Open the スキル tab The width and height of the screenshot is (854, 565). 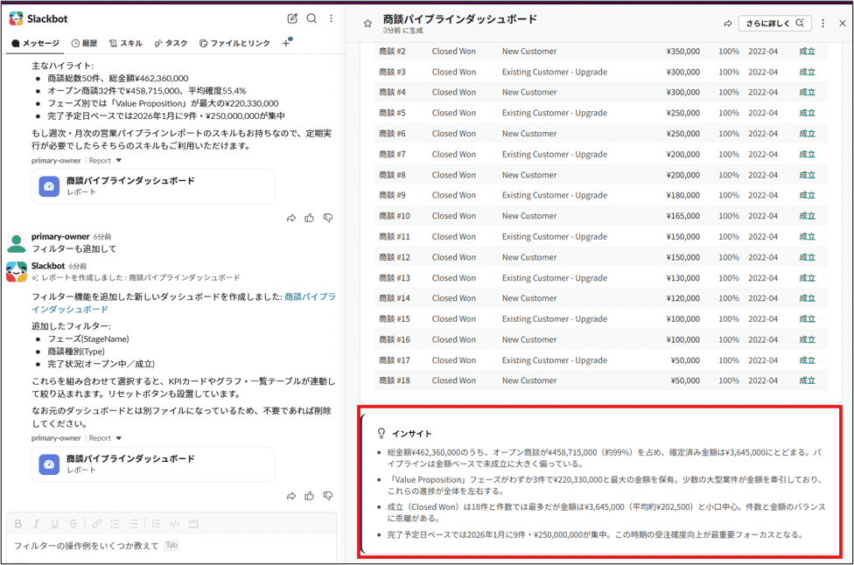[126, 43]
